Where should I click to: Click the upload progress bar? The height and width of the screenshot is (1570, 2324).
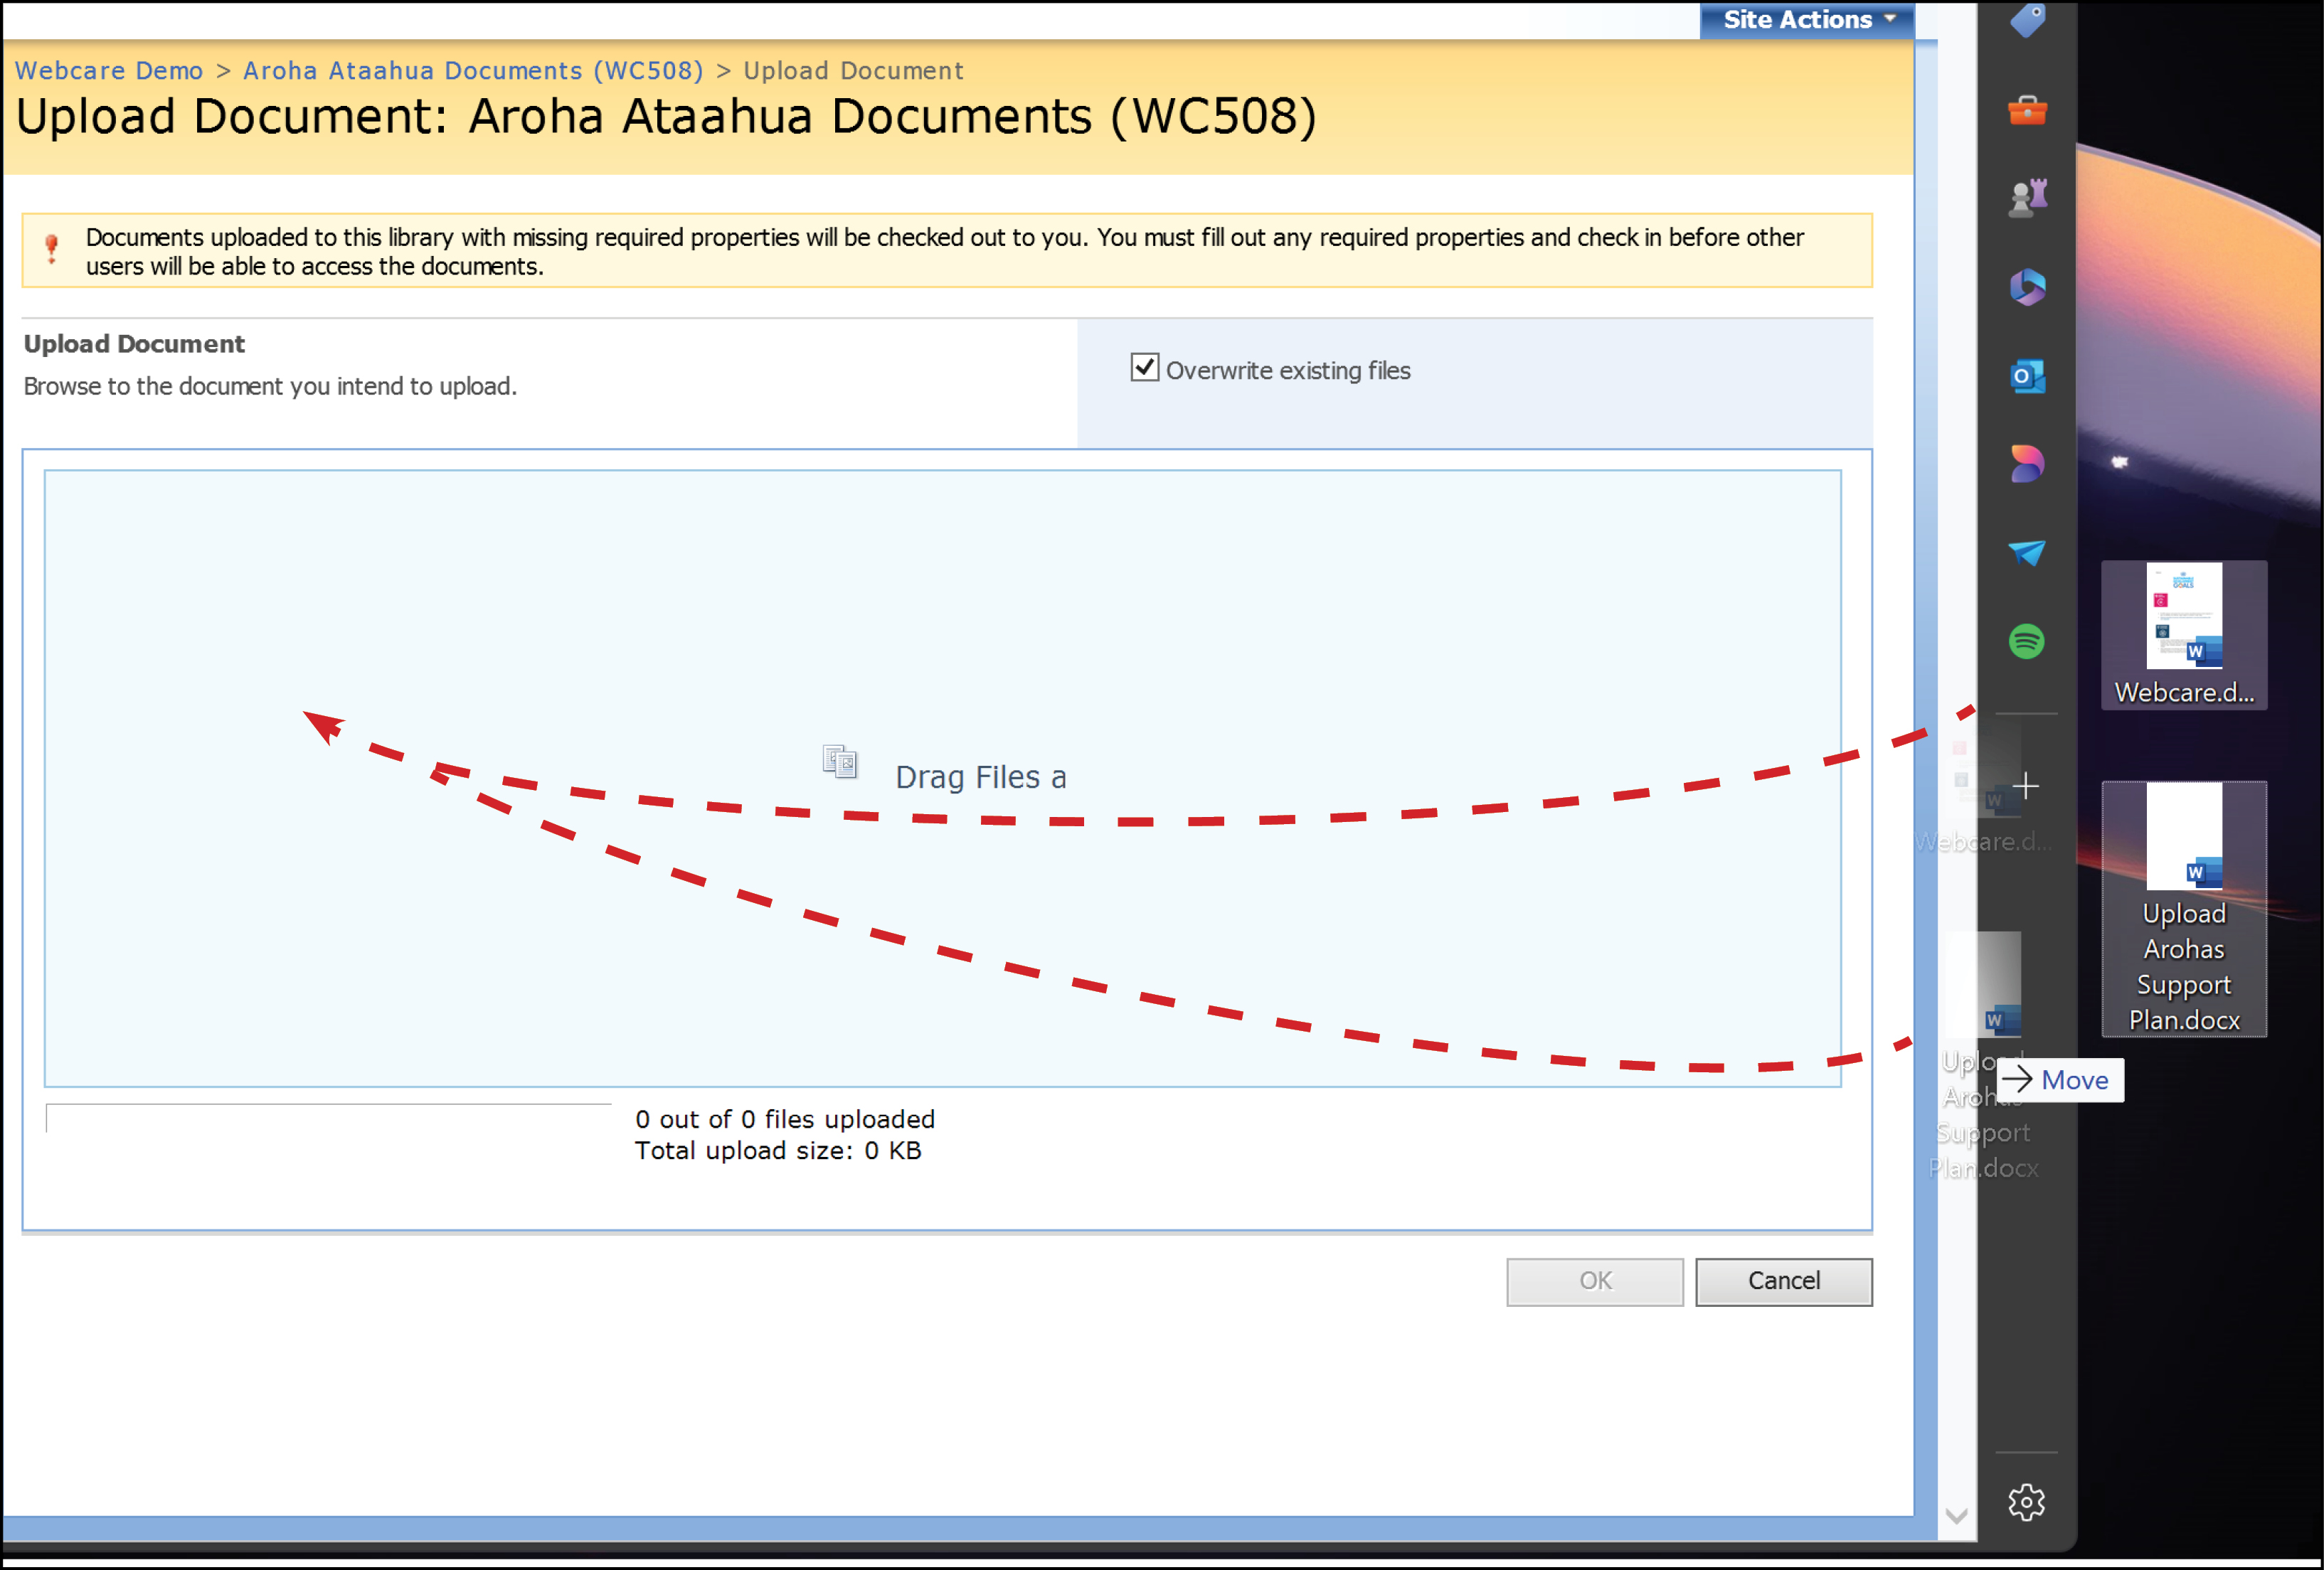(328, 1118)
